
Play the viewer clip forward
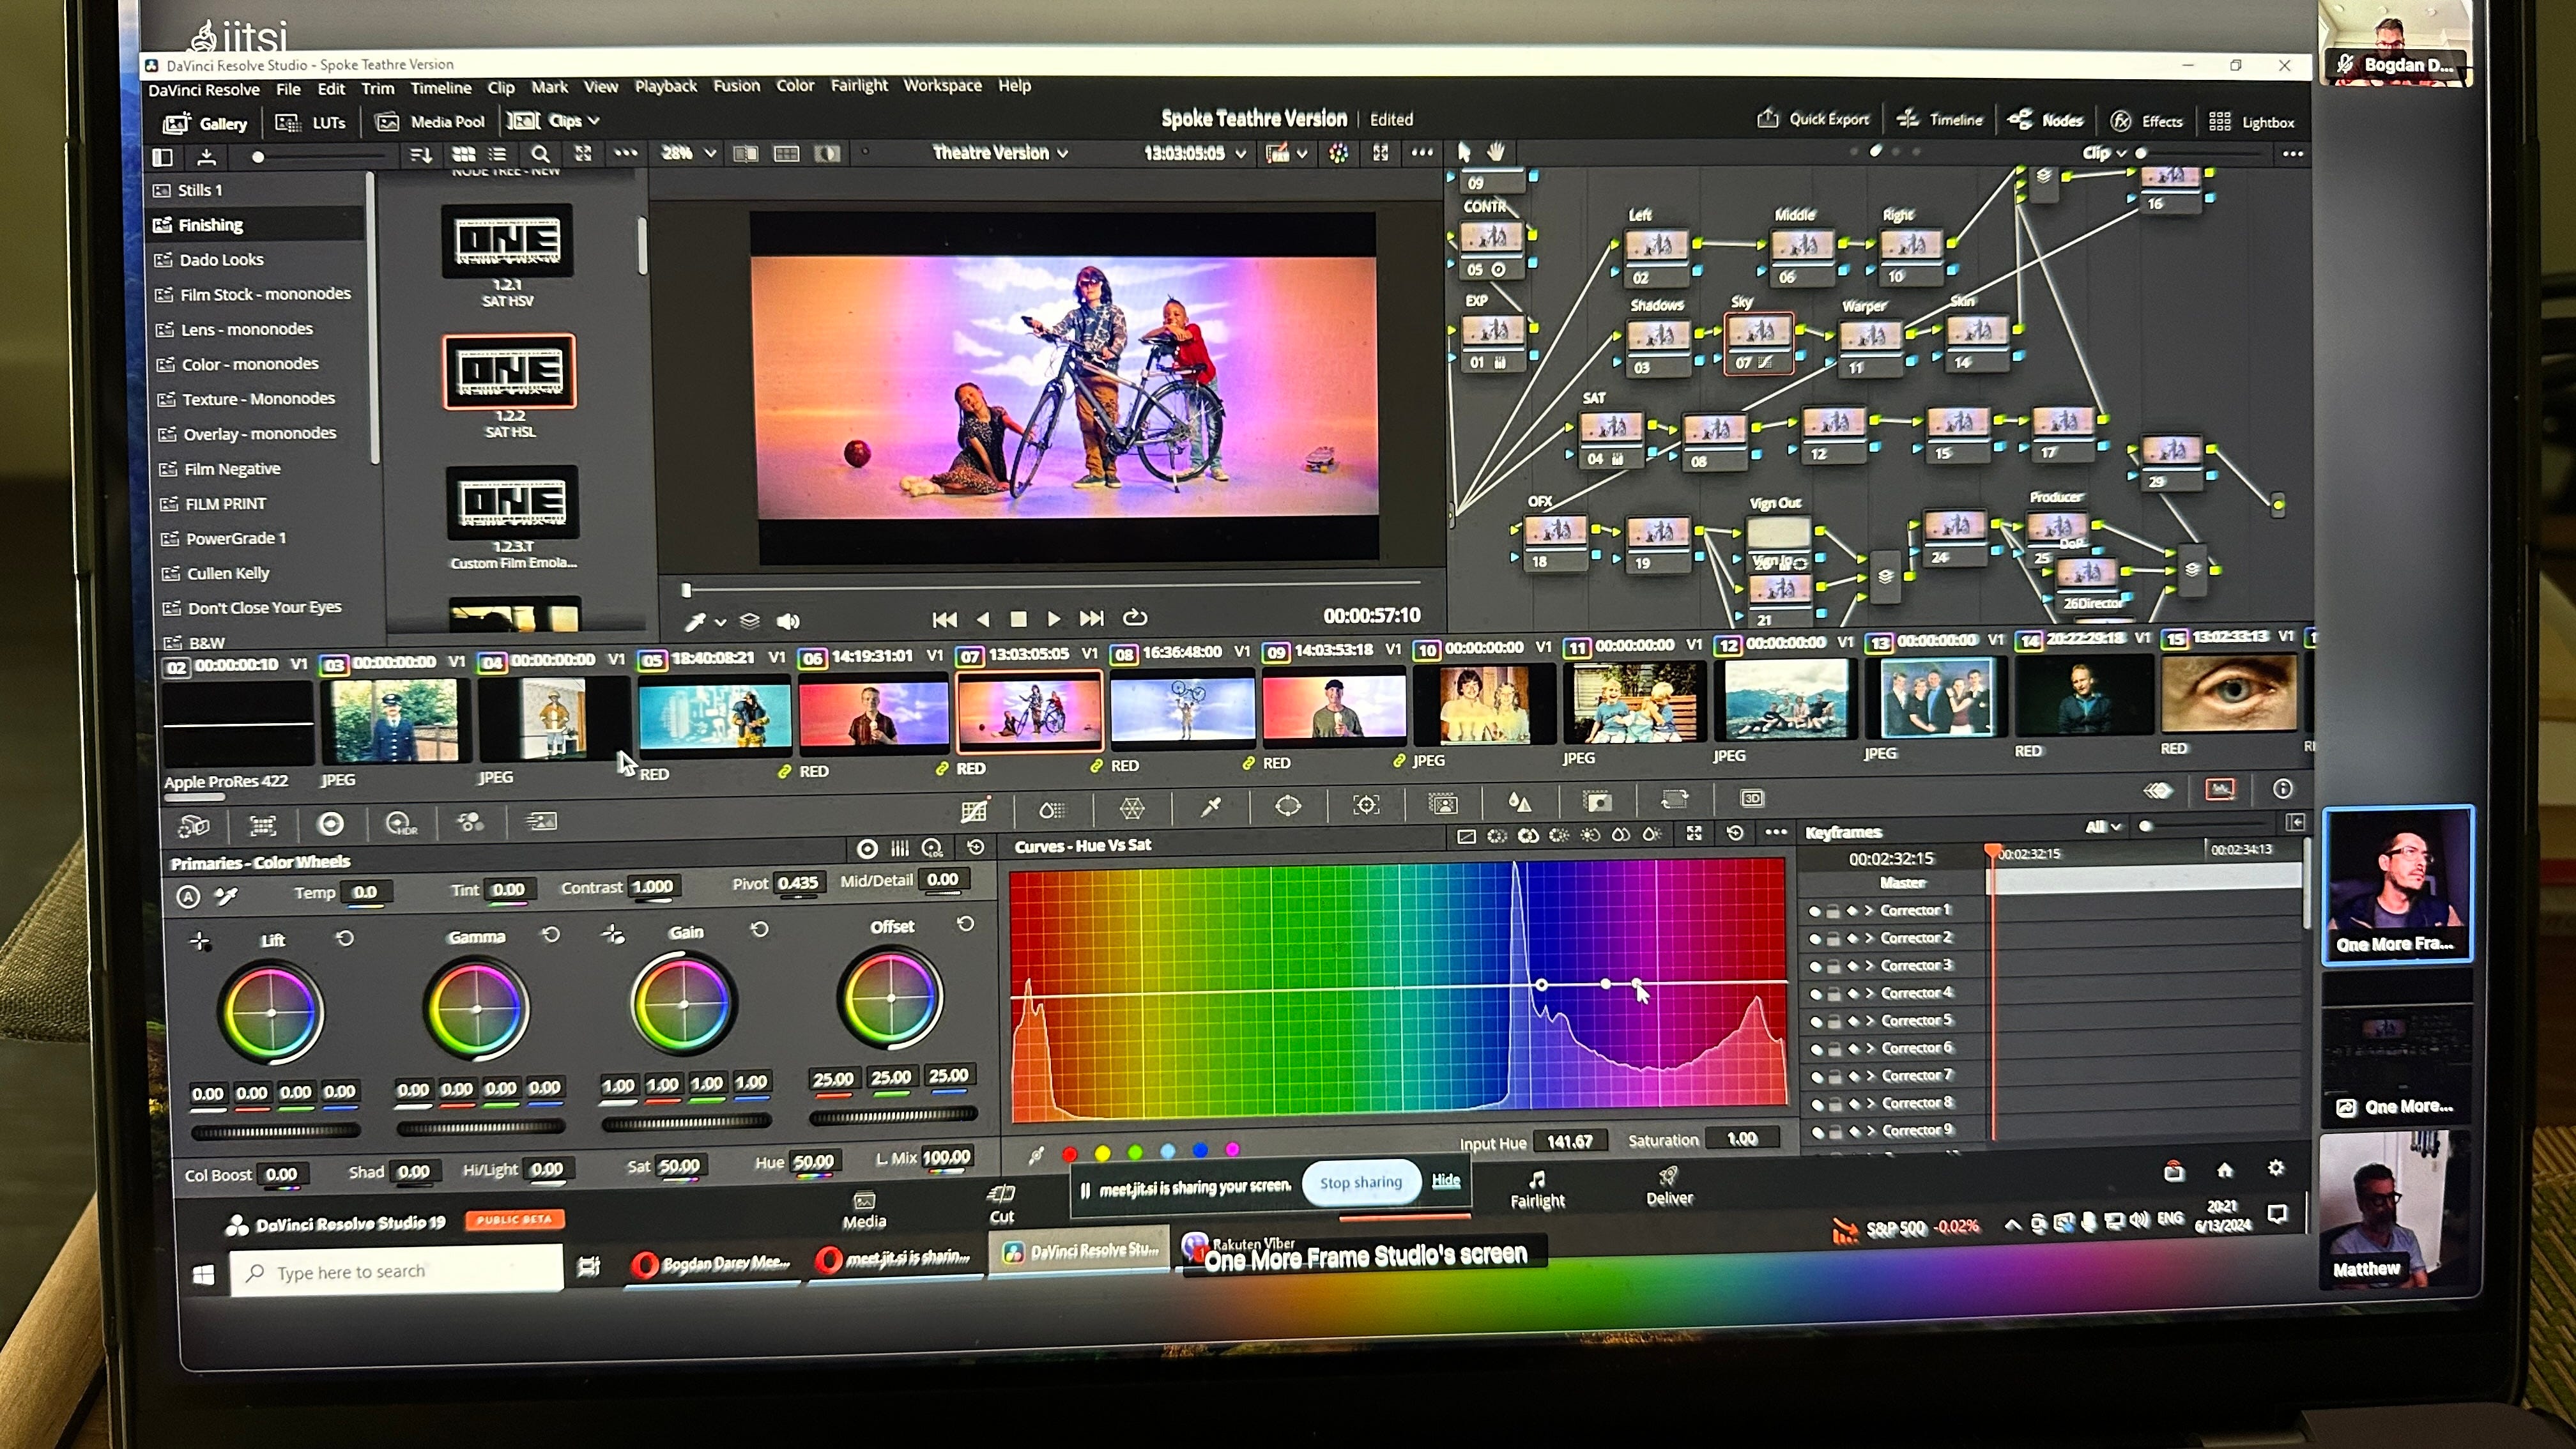[x=1053, y=619]
